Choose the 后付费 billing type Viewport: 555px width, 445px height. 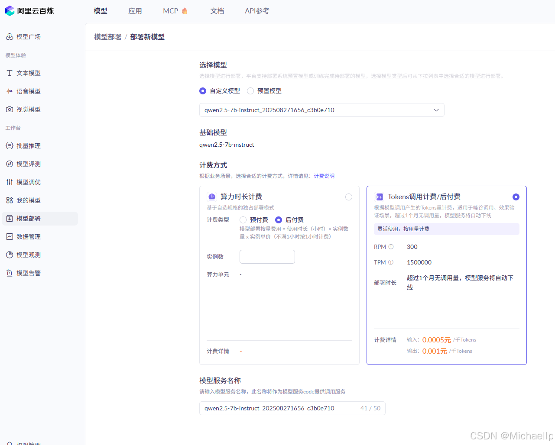pos(279,220)
